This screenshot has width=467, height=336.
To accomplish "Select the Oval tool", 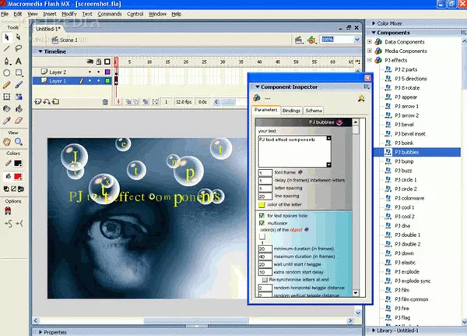I will [x=7, y=73].
